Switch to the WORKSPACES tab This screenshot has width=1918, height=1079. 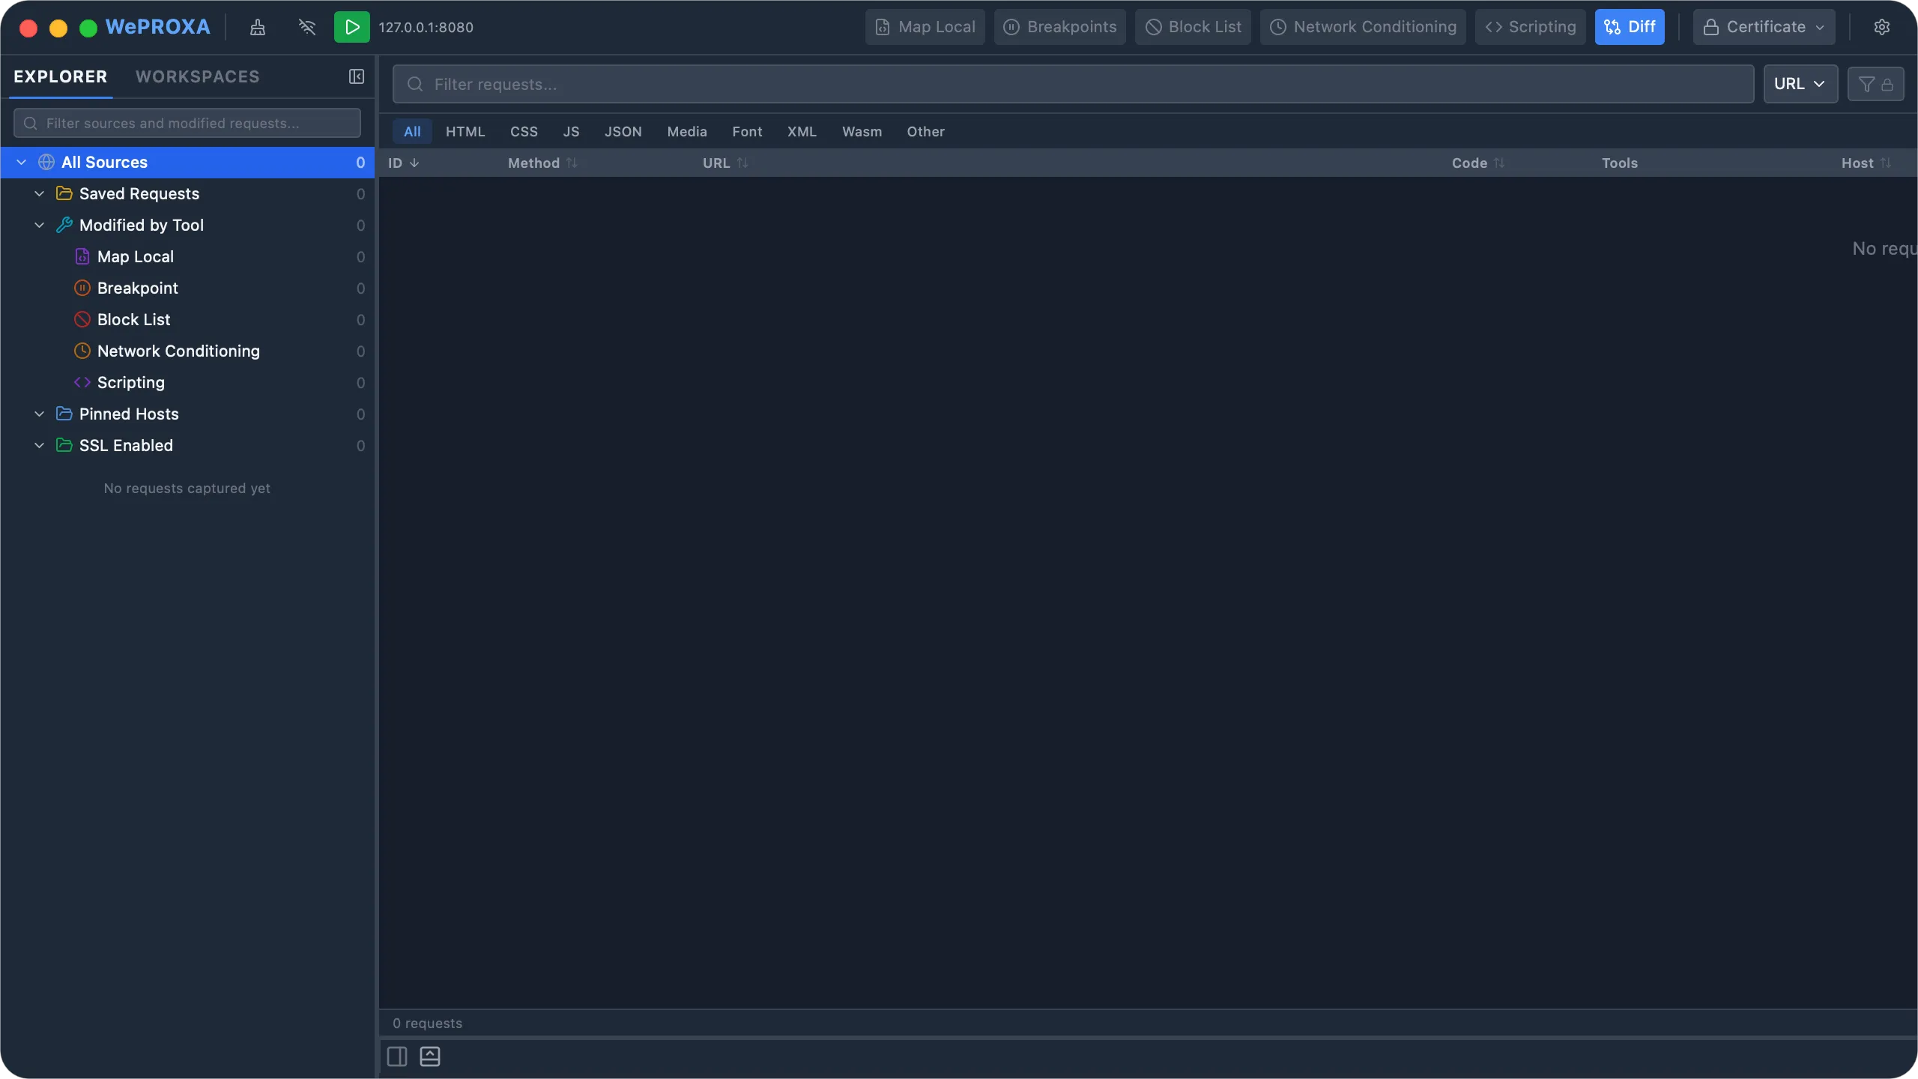point(198,76)
